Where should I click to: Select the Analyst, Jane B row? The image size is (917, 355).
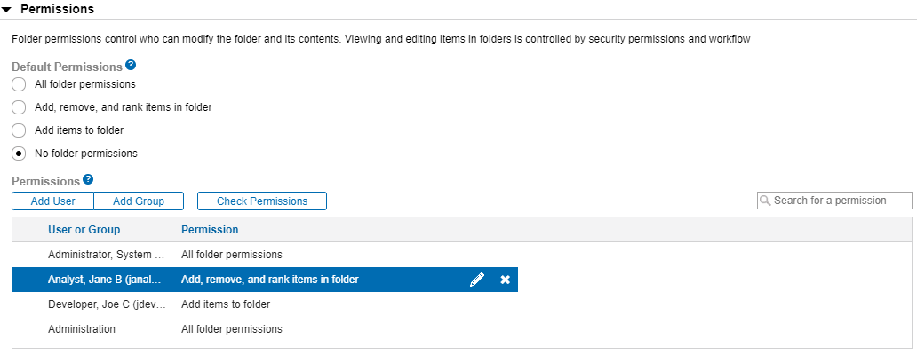[x=106, y=280]
